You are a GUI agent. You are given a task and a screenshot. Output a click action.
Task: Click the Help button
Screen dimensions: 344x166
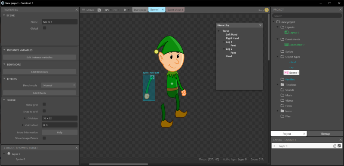click(60, 132)
